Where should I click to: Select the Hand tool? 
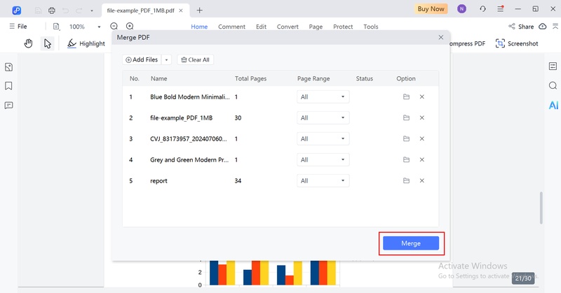(28, 43)
